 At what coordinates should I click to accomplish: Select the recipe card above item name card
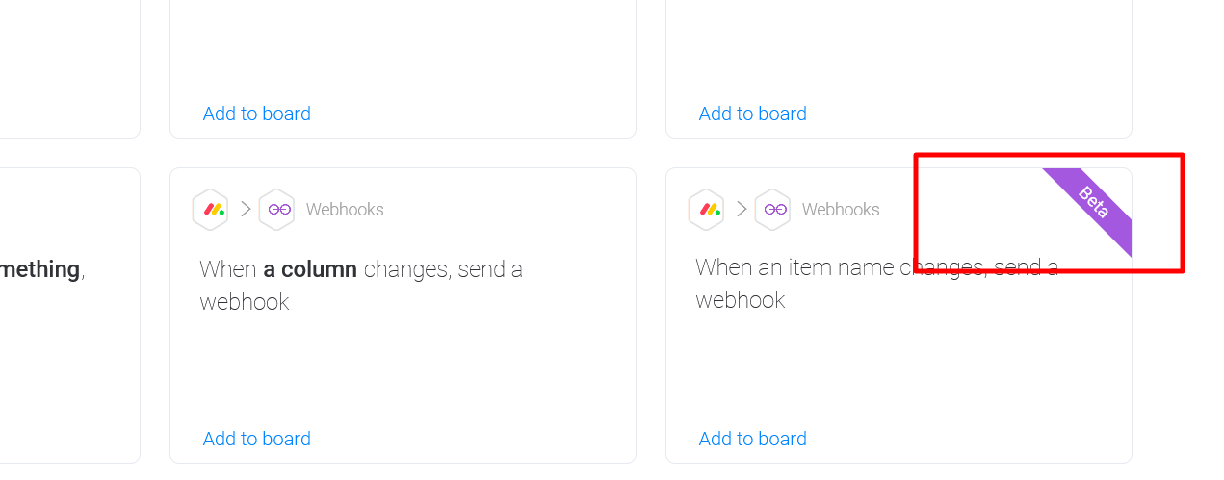pyautogui.click(x=898, y=68)
